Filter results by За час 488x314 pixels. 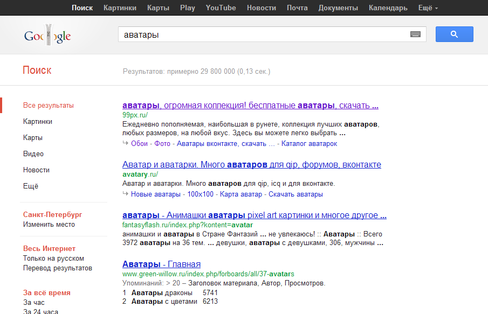click(33, 303)
